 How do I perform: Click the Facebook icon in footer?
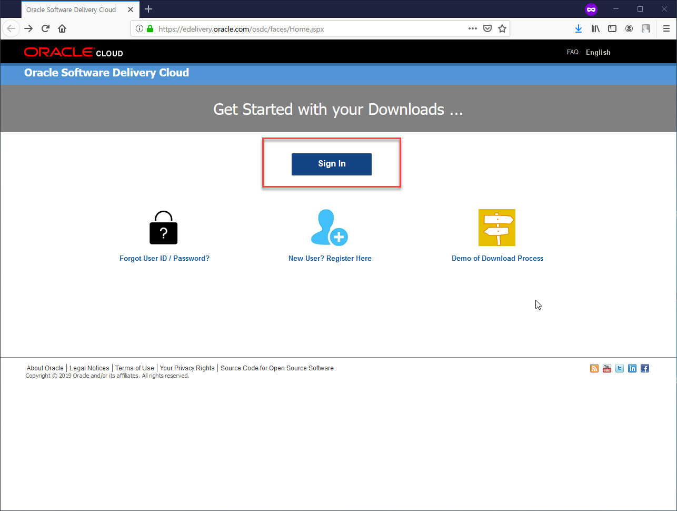click(645, 368)
